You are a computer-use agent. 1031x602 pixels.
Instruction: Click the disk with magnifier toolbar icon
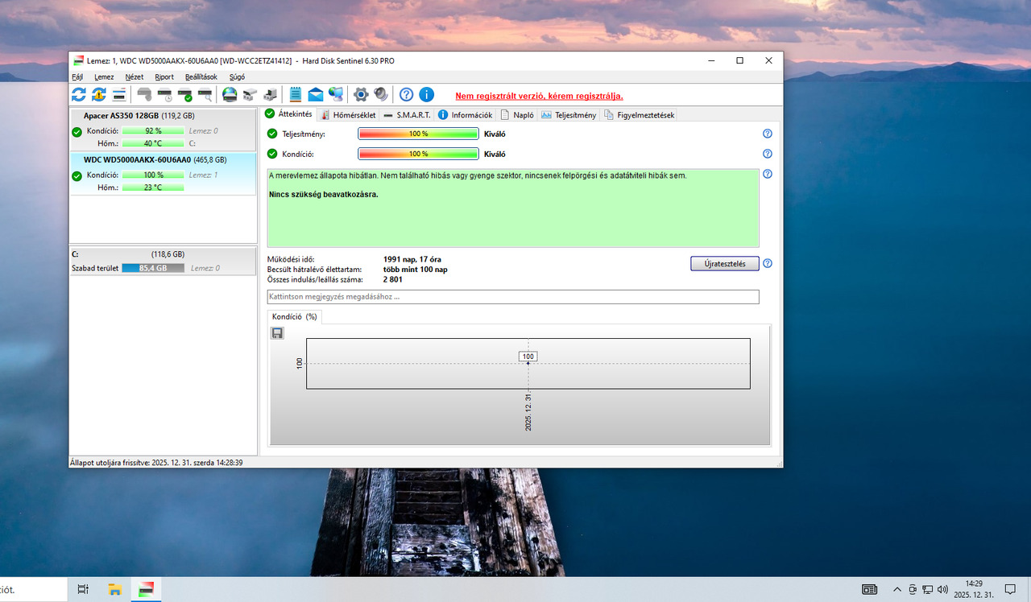(205, 95)
